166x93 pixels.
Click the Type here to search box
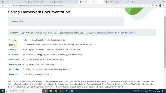24,91
